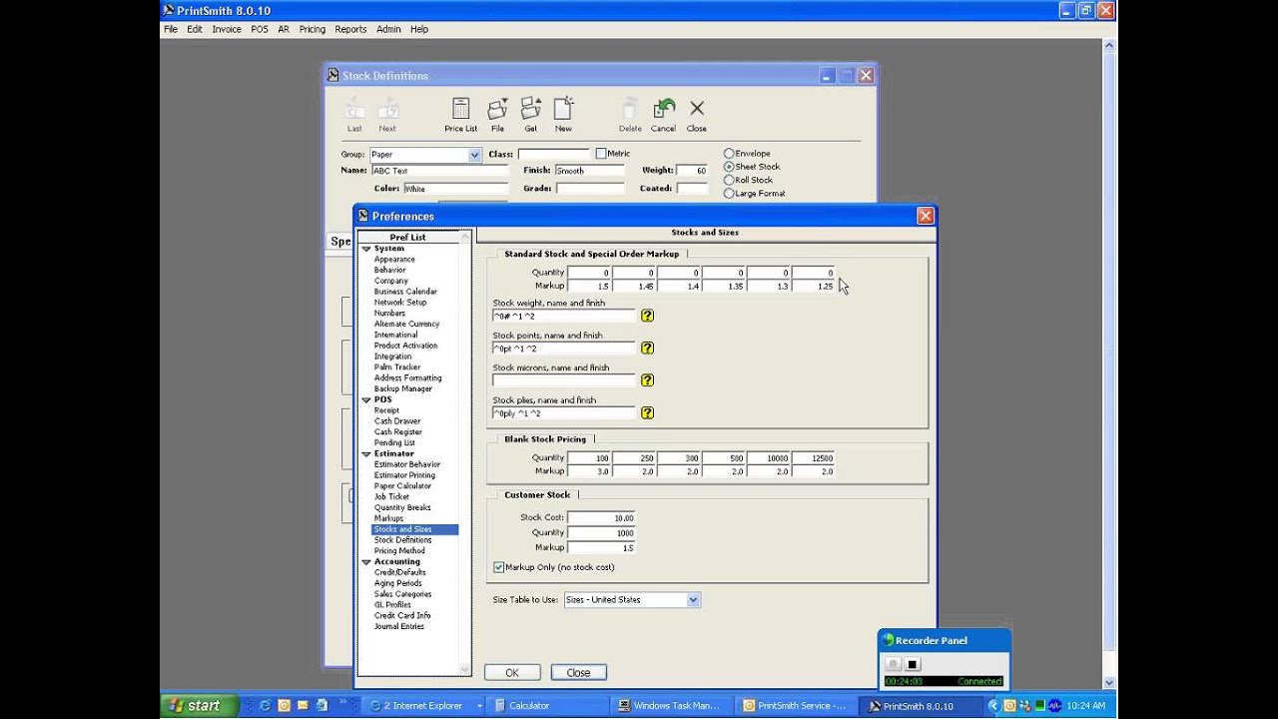The image size is (1278, 719).
Task: Click the Pref List scrollbar down arrow
Action: (x=464, y=669)
